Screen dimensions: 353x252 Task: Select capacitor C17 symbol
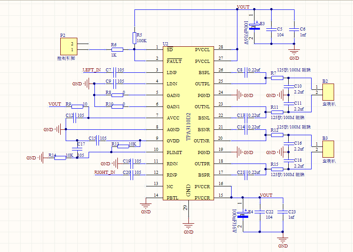77,149
